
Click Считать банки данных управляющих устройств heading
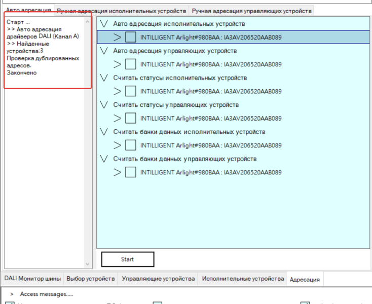pos(185,159)
